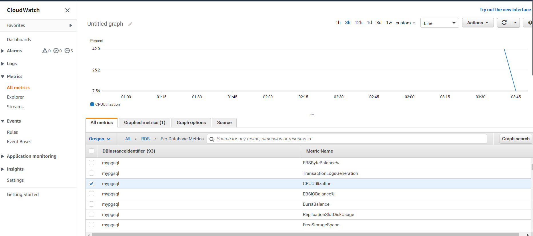
Task: Open the refresh interval dropdown arrow
Action: [x=515, y=23]
